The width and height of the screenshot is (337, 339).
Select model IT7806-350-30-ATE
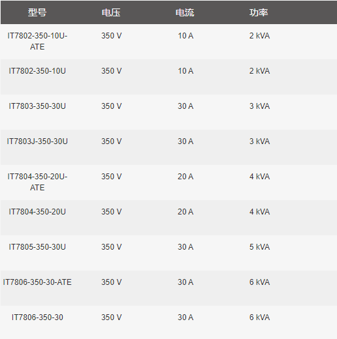click(x=37, y=282)
